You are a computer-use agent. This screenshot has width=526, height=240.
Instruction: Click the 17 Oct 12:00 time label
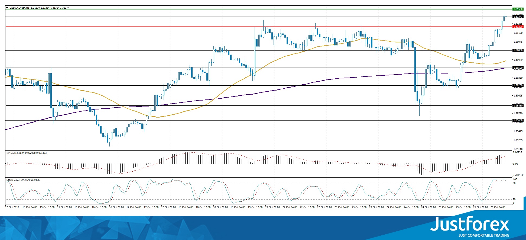(x=151, y=207)
